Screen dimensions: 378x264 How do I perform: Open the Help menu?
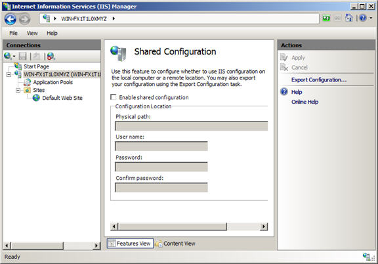[52, 33]
